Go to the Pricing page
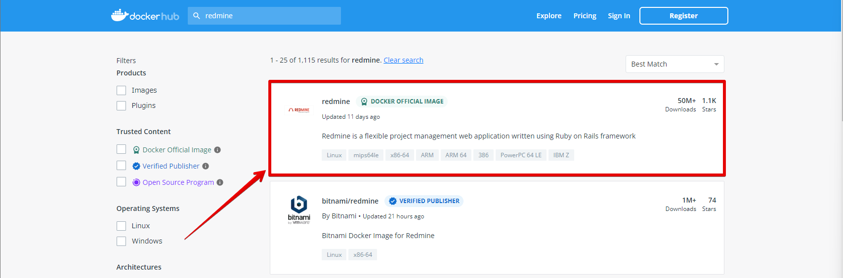This screenshot has width=843, height=278. pyautogui.click(x=585, y=16)
